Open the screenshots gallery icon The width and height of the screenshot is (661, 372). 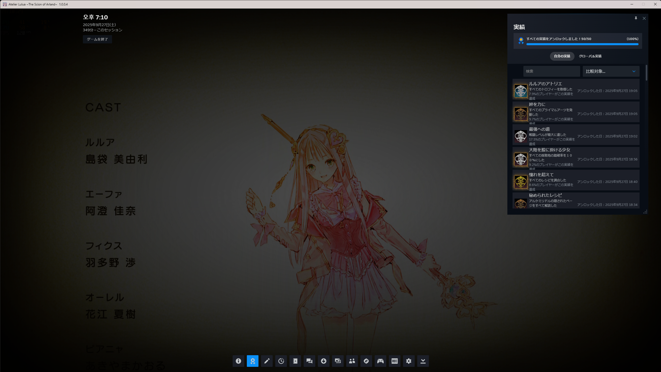338,361
